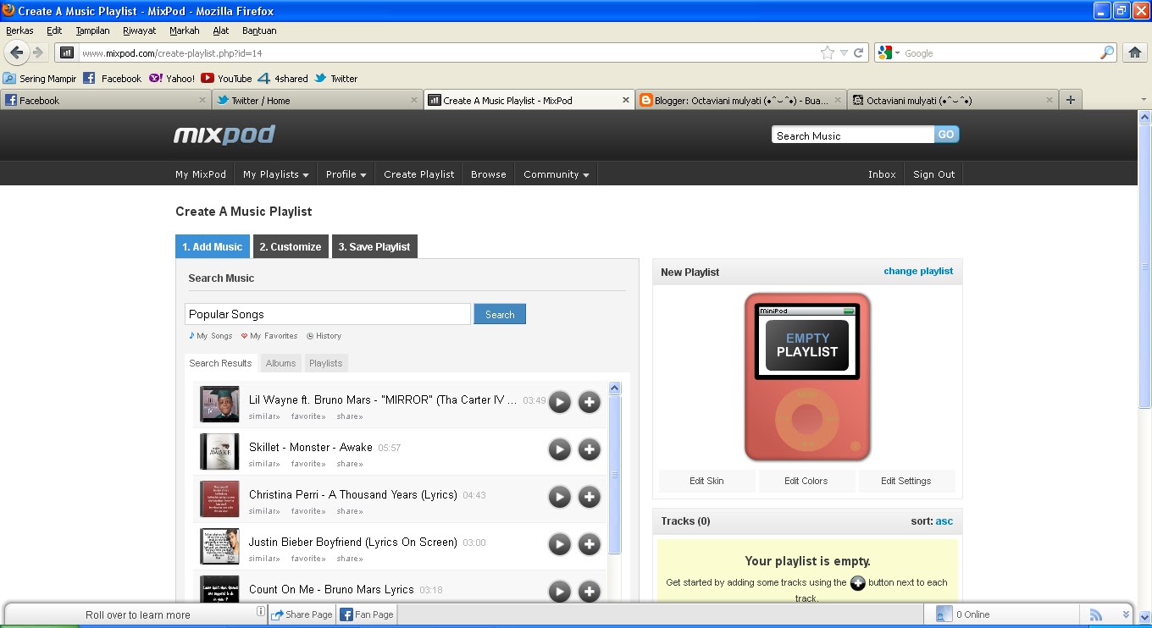Click the Popular Songs search field

328,314
